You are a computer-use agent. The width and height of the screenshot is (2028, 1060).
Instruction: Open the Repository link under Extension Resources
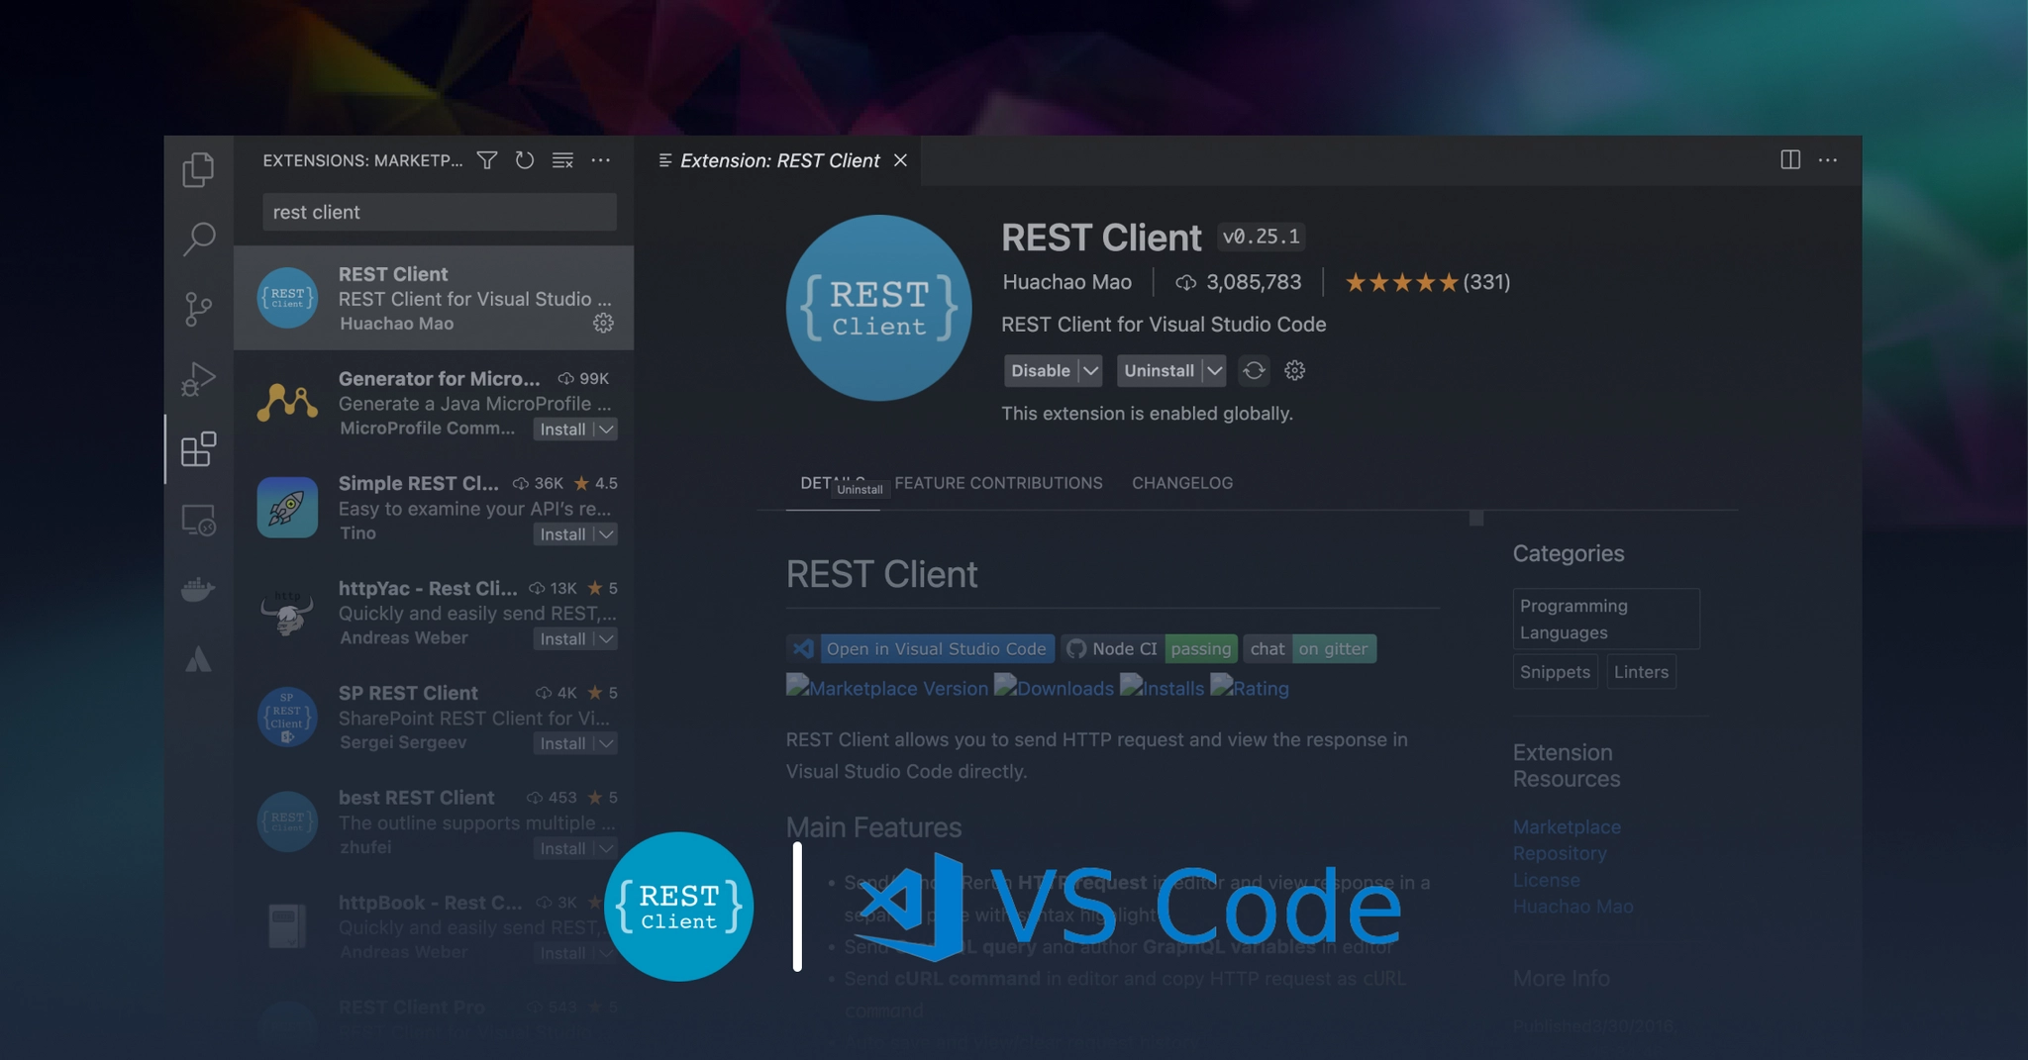tap(1559, 853)
